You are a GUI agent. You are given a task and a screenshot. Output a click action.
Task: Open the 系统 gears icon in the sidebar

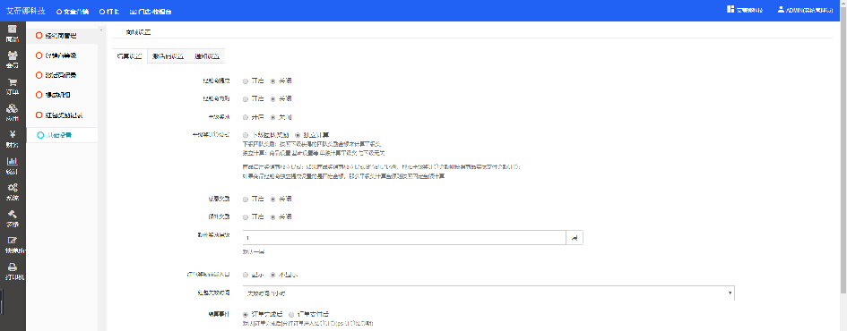tap(13, 187)
